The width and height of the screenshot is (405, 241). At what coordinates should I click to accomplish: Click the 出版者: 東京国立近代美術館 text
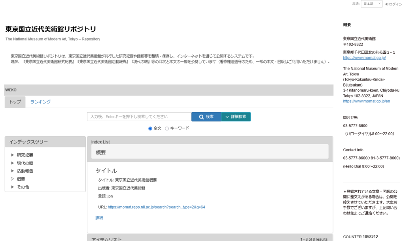pyautogui.click(x=122, y=188)
